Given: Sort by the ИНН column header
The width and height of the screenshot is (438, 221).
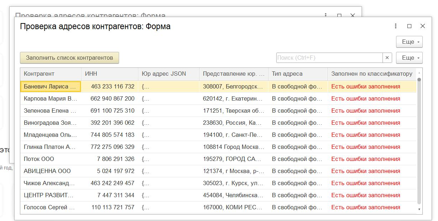Looking at the screenshot, I should pyautogui.click(x=109, y=74).
